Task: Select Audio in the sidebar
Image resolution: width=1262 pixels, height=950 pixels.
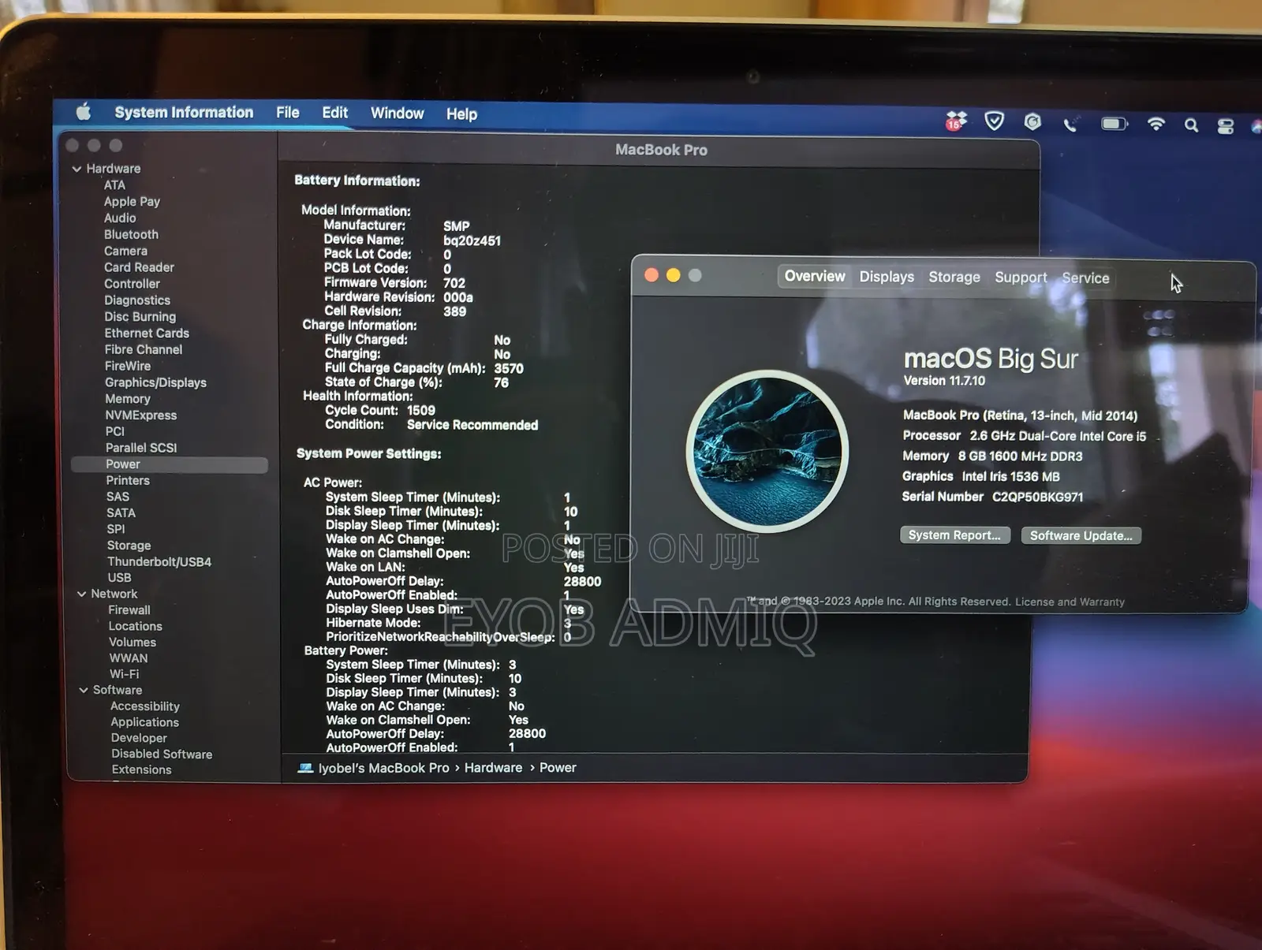Action: (x=120, y=218)
